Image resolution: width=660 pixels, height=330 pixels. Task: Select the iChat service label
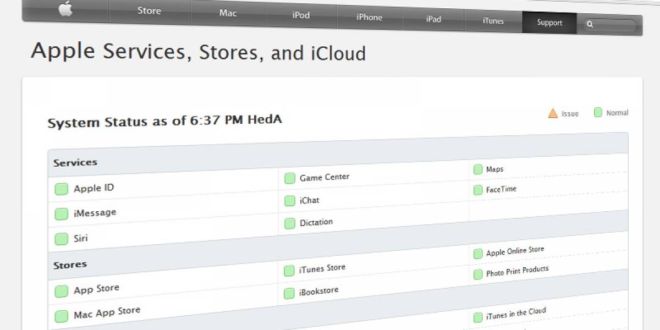click(x=309, y=200)
